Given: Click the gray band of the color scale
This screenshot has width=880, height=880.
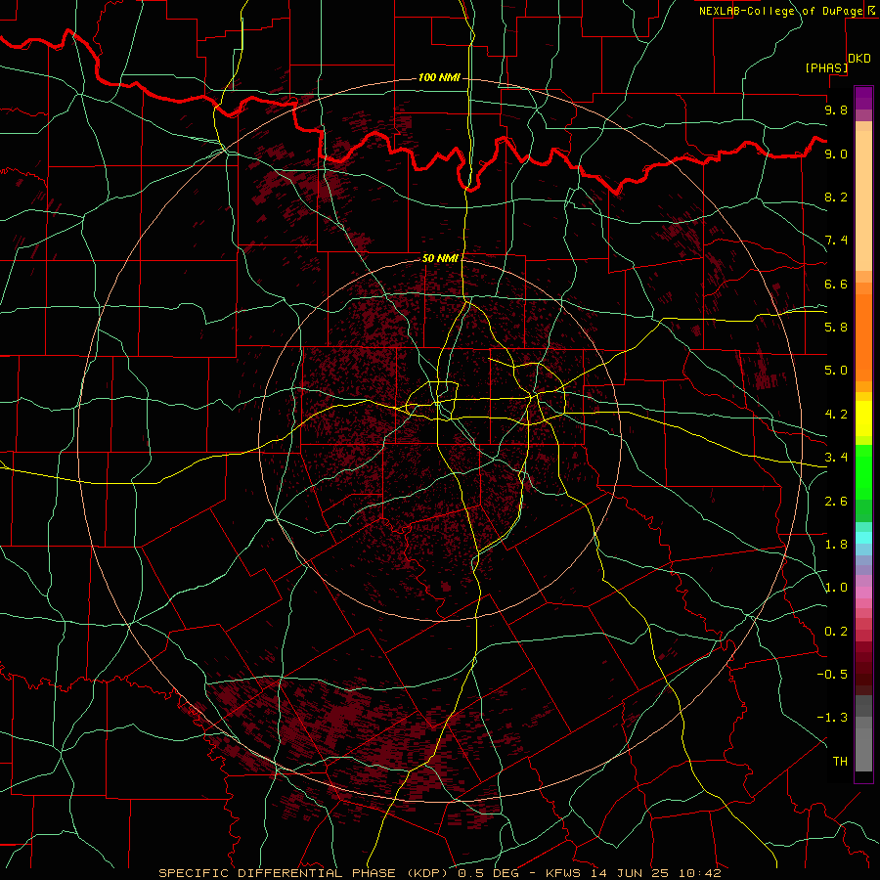Looking at the screenshot, I should [863, 733].
